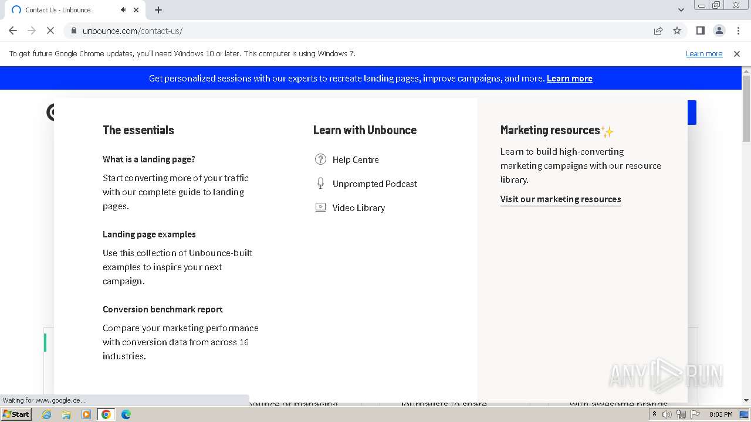The height and width of the screenshot is (422, 751).
Task: Click the Use this collection of Unbounce-built text
Action: [178, 267]
